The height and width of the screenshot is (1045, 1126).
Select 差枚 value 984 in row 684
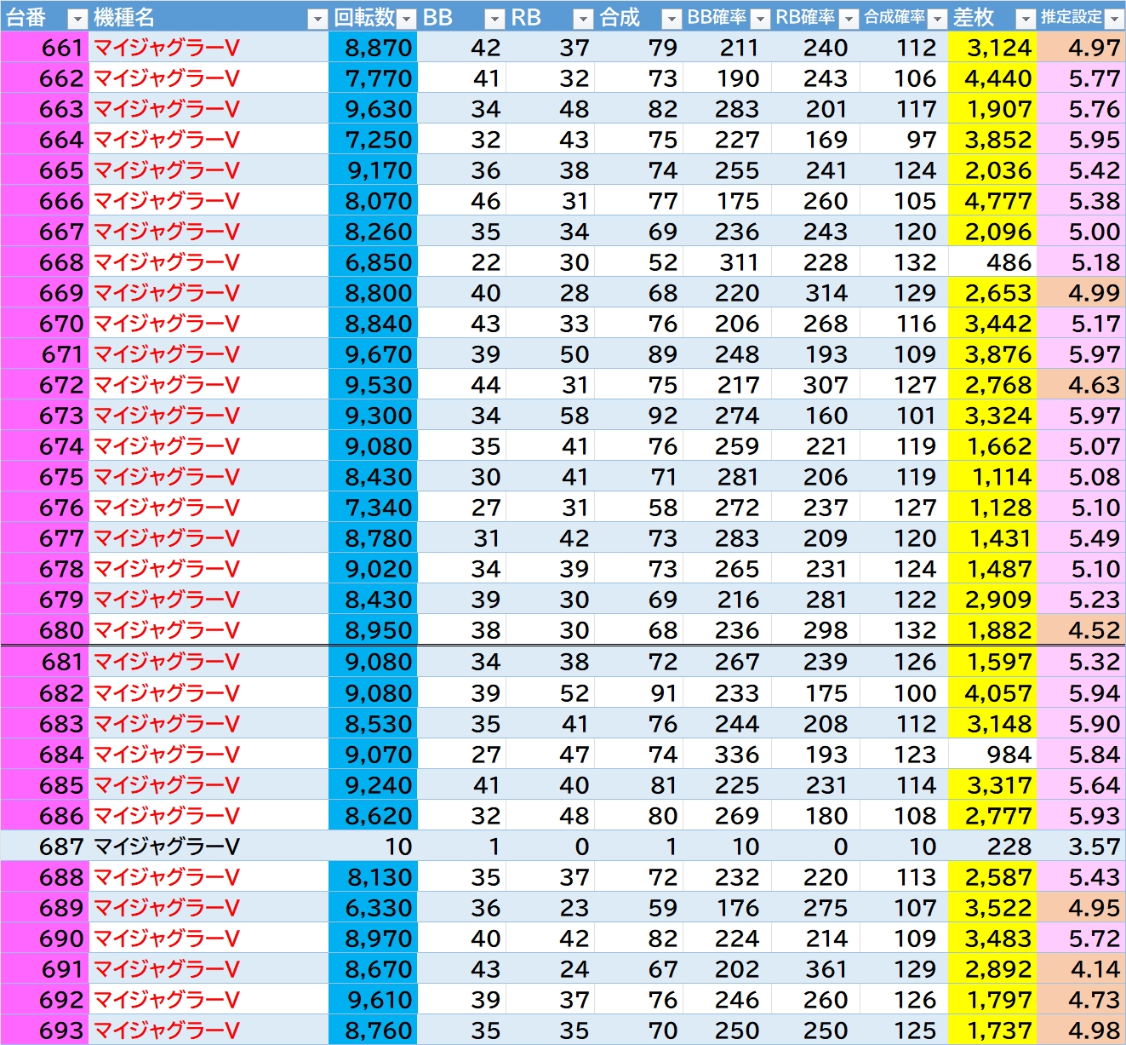click(x=992, y=755)
